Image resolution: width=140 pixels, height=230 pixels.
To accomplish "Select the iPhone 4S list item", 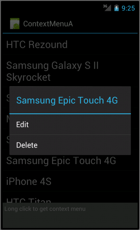I will [x=70, y=181].
